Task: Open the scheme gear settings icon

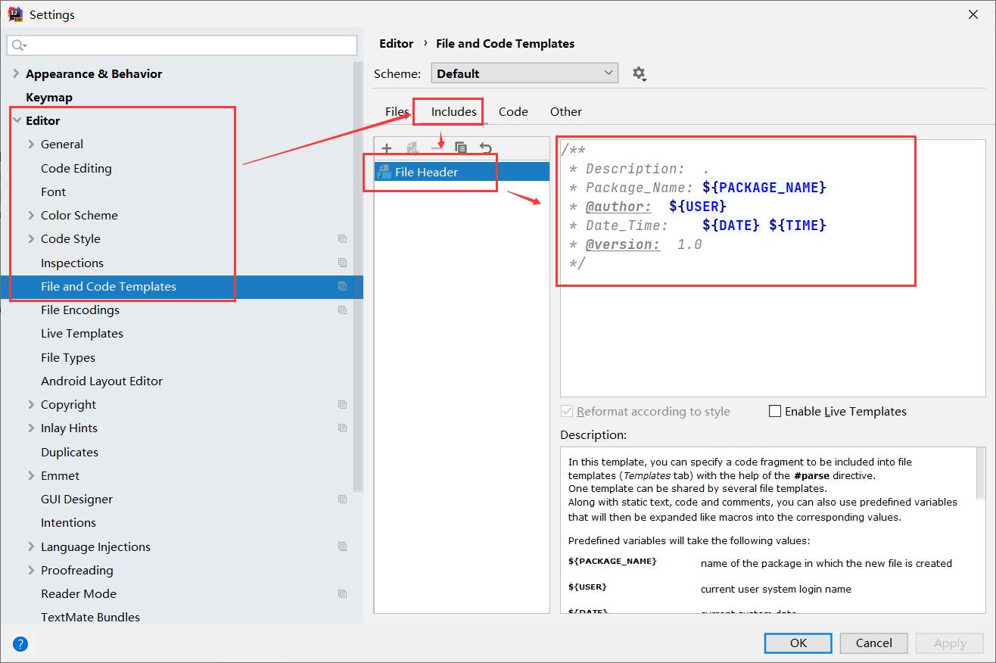Action: tap(640, 73)
